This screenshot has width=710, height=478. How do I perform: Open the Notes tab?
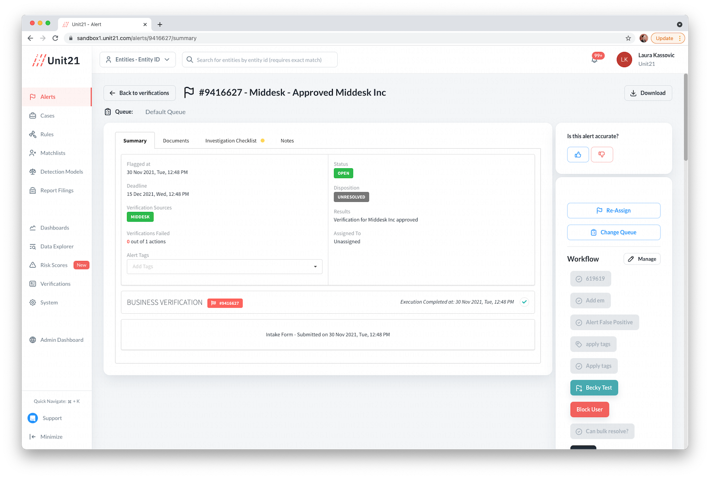pos(287,141)
